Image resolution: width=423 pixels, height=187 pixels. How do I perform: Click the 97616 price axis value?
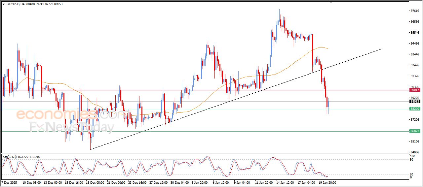tap(414, 11)
